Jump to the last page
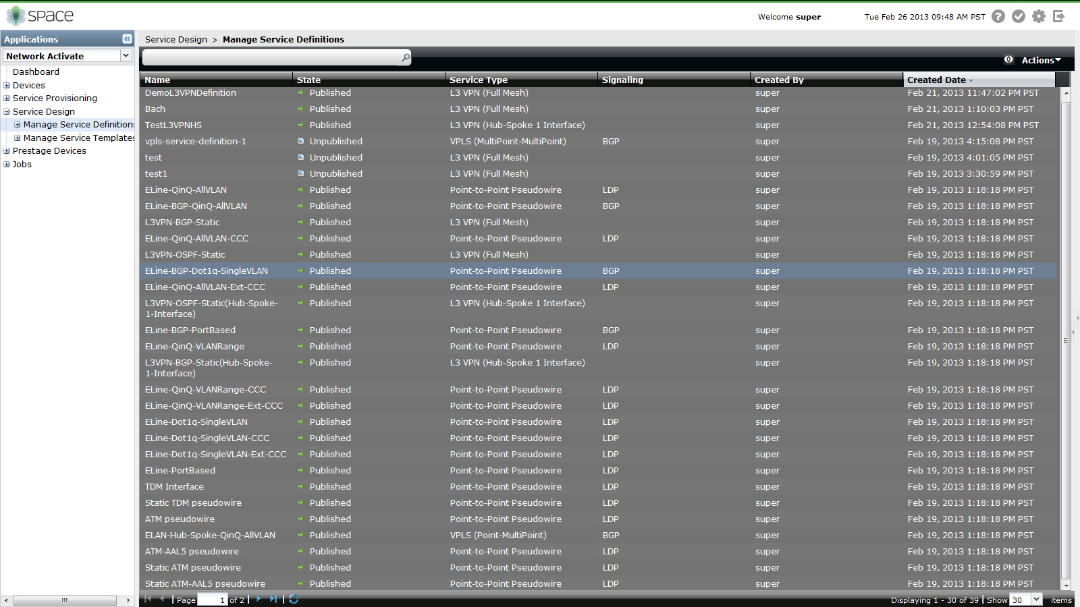Screen dimensions: 1080x607 click(273, 599)
